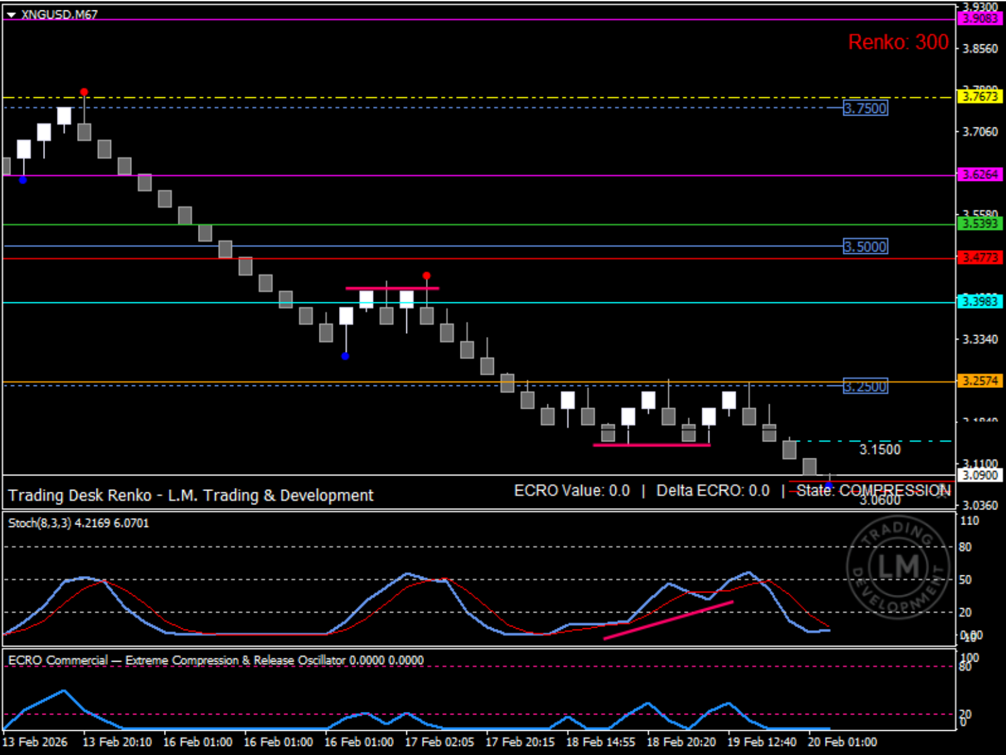Click the XNGUSD.M67 symbol title
Viewport: 1006px width, 755px height.
[x=59, y=14]
